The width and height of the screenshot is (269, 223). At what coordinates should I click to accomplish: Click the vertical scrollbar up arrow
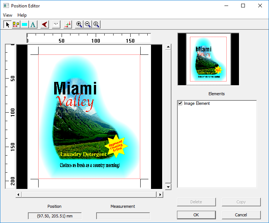pos(168,47)
